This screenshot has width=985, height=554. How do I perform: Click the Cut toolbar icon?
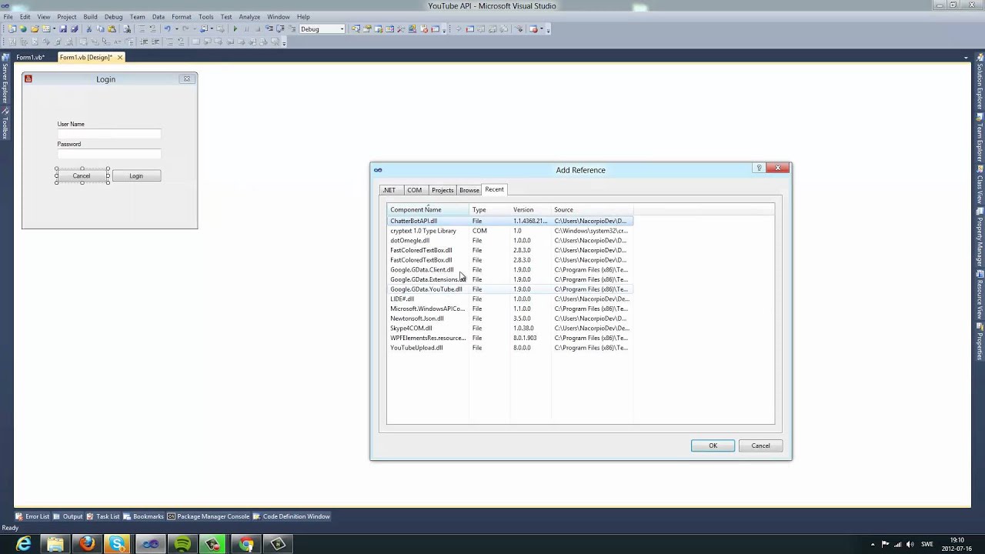pos(89,29)
